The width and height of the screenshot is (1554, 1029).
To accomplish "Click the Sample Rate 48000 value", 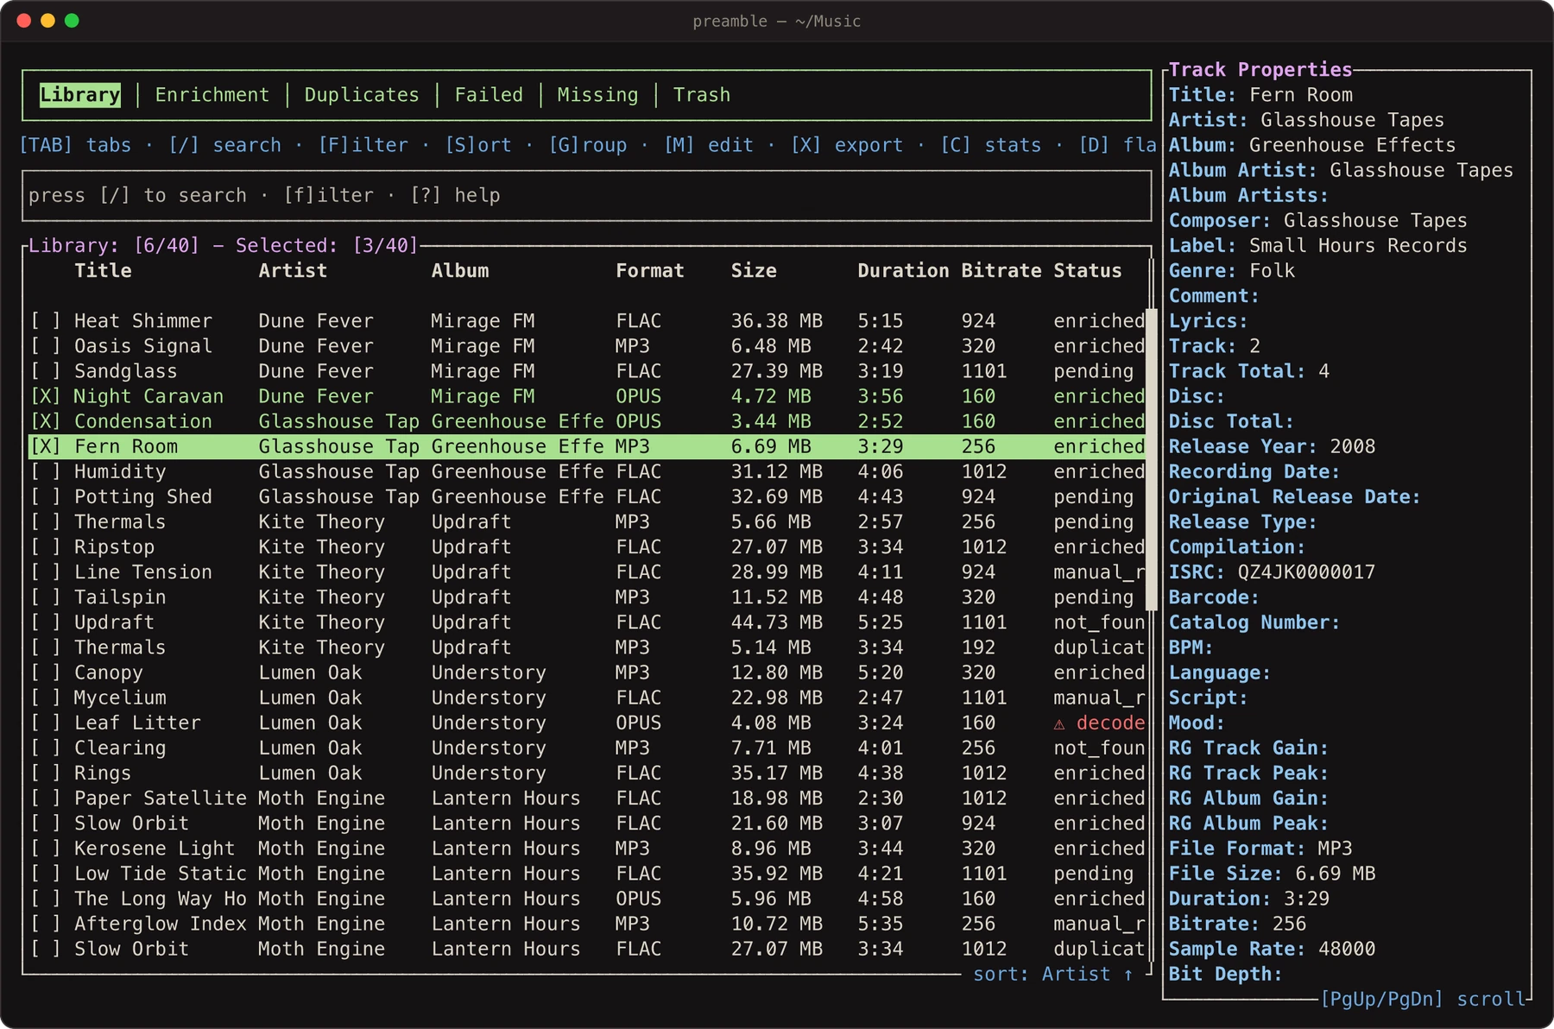I will click(x=1347, y=949).
